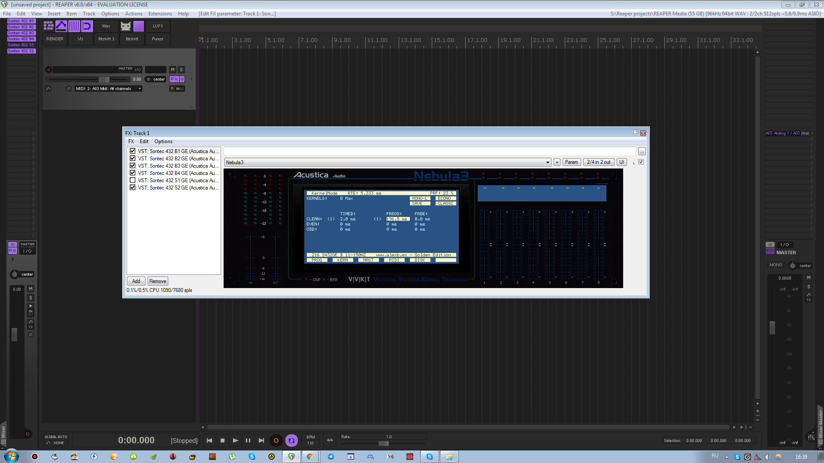Screen dimensions: 824x463
Task: Click the grid toolbar icon
Action: [48, 26]
